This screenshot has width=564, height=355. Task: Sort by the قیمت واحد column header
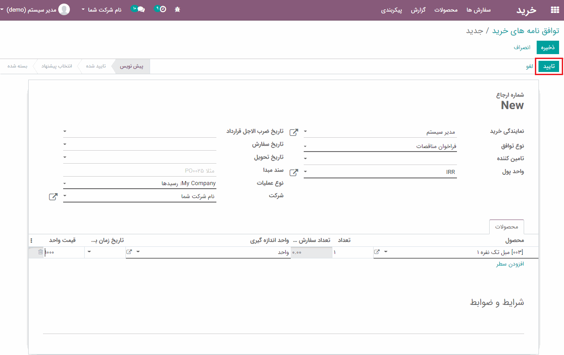62,241
